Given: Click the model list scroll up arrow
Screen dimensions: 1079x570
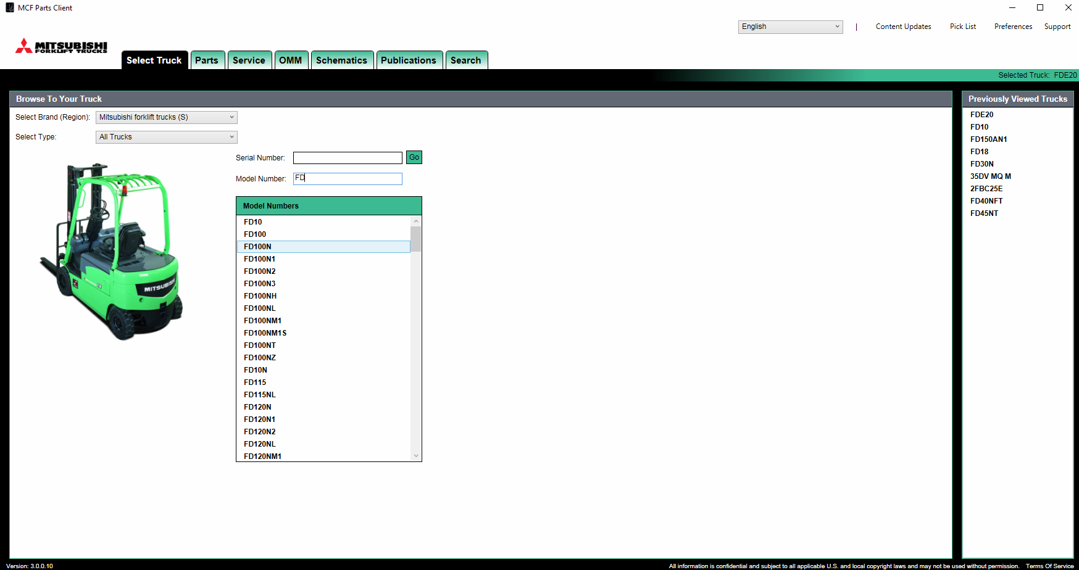Looking at the screenshot, I should (416, 221).
